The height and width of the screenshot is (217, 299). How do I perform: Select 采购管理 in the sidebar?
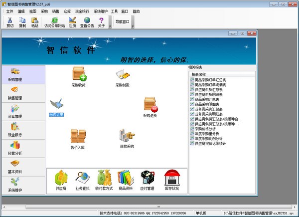23,75
